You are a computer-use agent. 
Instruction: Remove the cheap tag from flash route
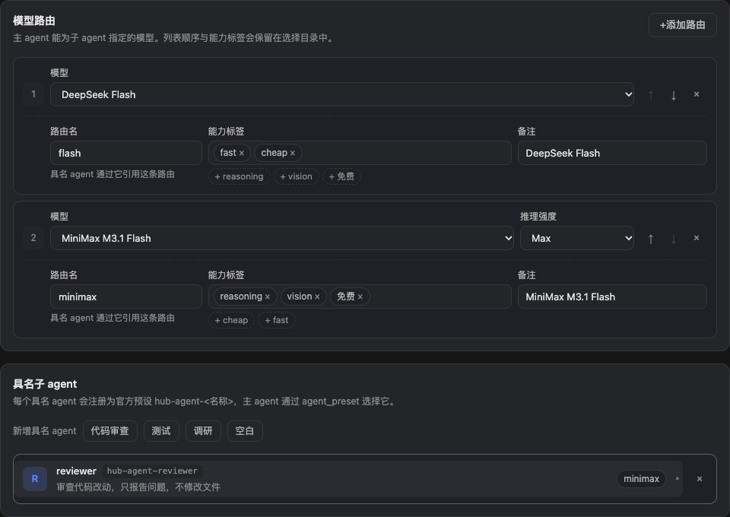[x=292, y=153]
